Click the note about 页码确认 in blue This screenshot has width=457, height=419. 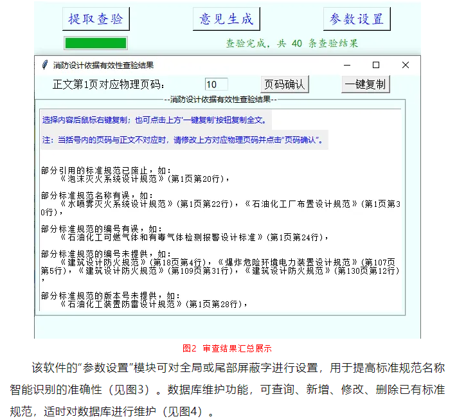[x=183, y=140]
